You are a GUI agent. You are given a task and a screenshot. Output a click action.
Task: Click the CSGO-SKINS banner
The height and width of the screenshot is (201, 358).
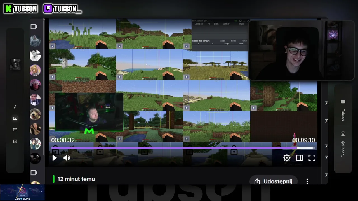coord(22,192)
